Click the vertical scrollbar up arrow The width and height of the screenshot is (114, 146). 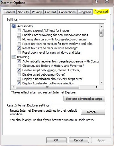click(101, 26)
